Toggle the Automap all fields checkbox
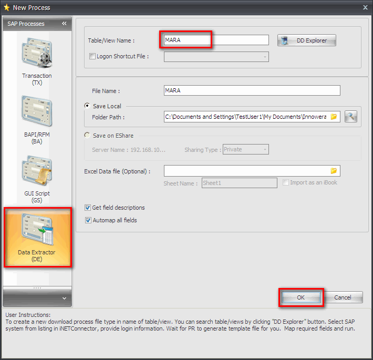 tap(88, 220)
